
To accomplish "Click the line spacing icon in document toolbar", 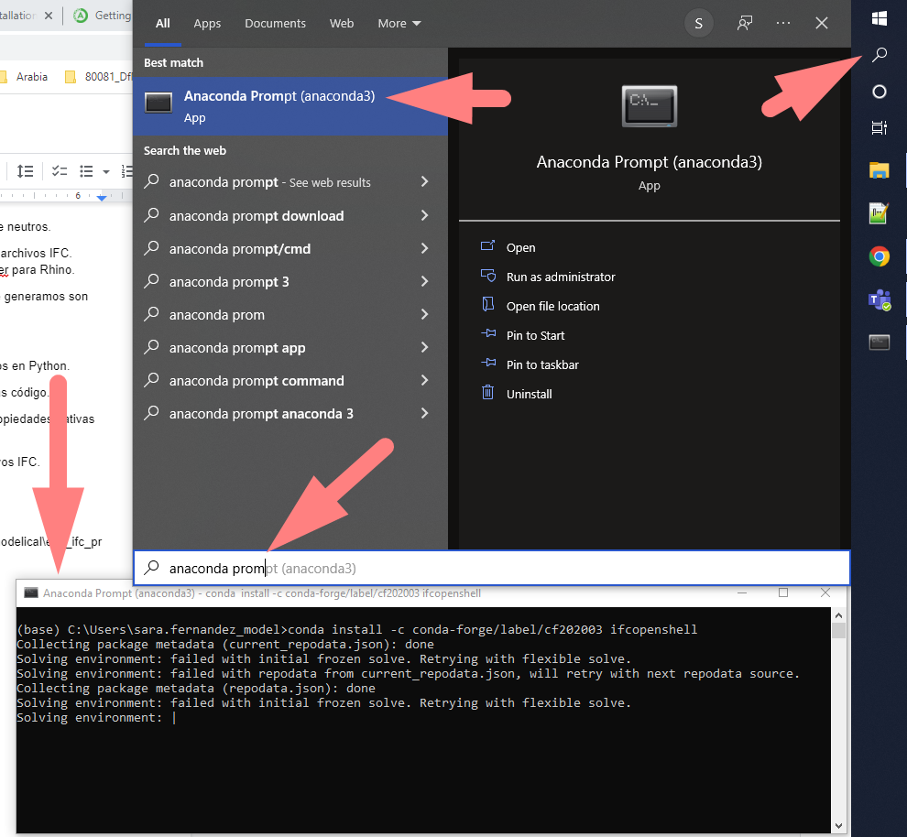I will 25,171.
